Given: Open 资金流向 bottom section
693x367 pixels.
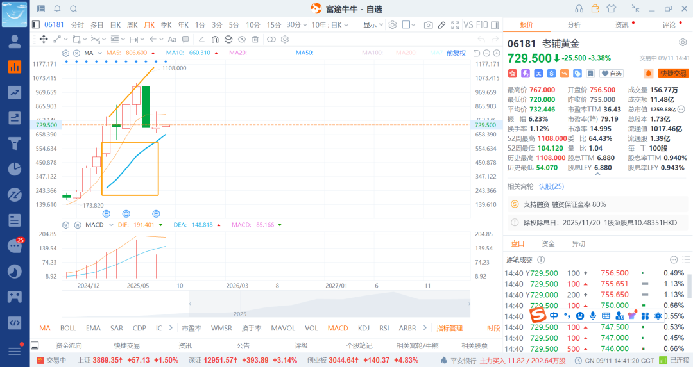Looking at the screenshot, I should (69, 345).
